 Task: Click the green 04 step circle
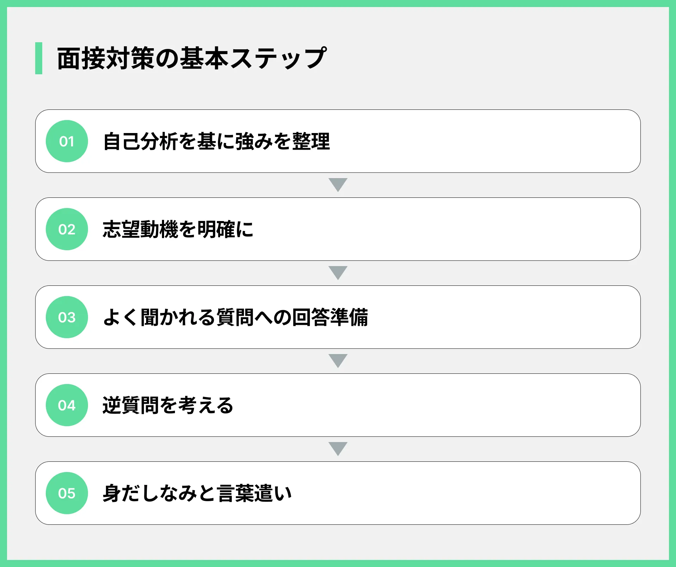(67, 405)
